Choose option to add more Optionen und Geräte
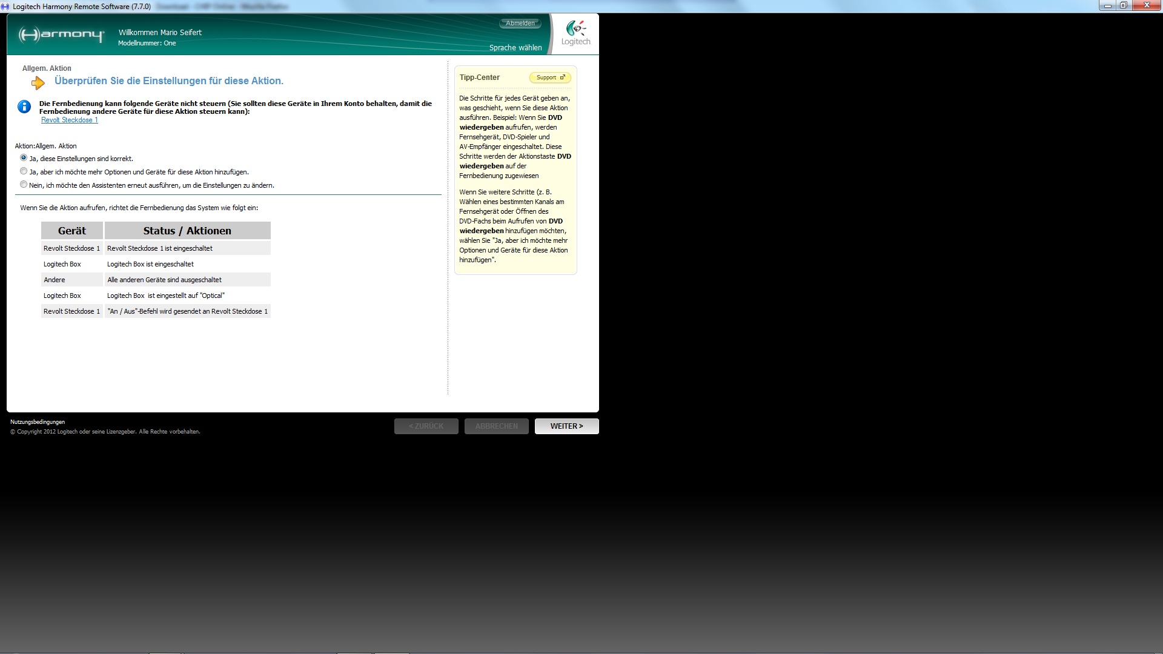This screenshot has height=654, width=1163. (x=24, y=171)
